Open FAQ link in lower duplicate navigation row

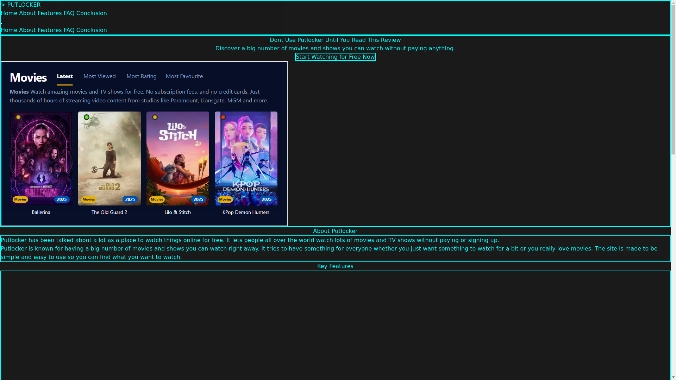[69, 30]
